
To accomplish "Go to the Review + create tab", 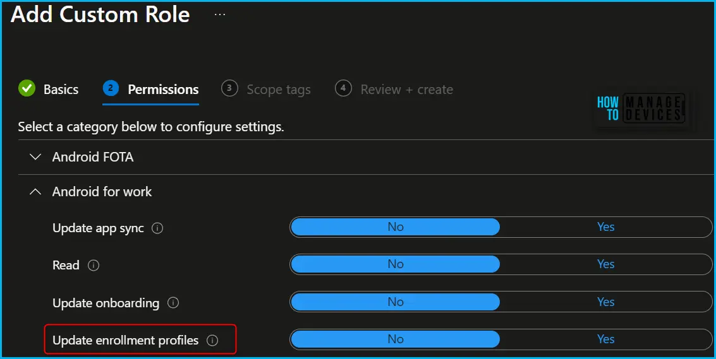I will tap(407, 90).
